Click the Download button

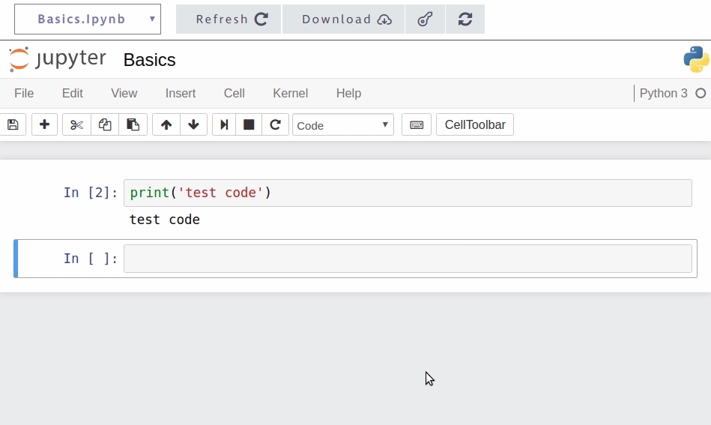coord(343,19)
